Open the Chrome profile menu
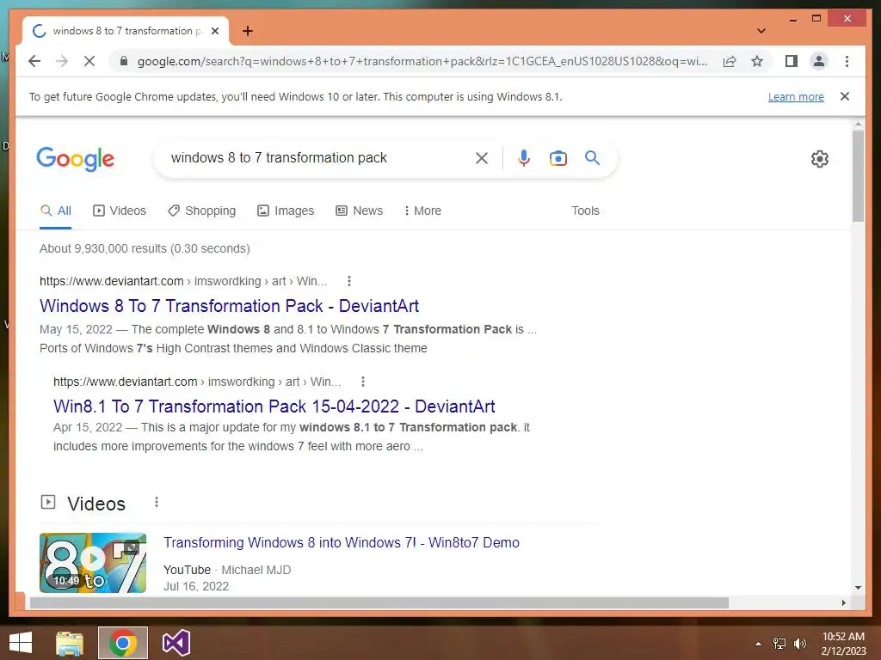This screenshot has height=660, width=881. (819, 61)
